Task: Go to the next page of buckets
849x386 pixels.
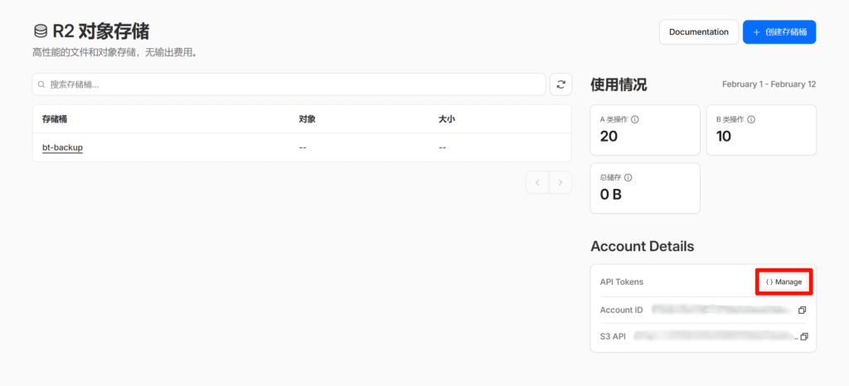Action: (560, 182)
